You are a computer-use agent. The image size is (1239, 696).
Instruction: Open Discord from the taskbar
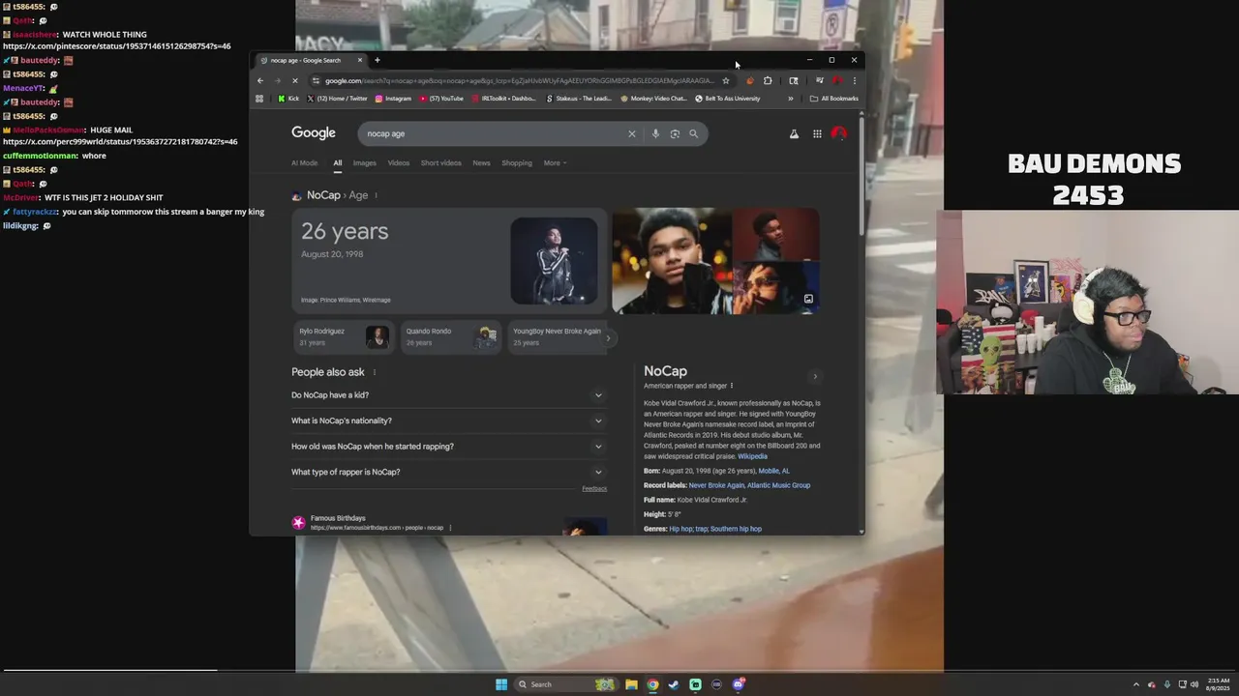point(738,684)
